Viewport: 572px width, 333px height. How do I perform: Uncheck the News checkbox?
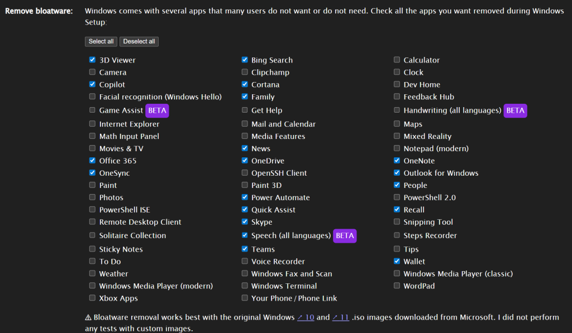[245, 148]
